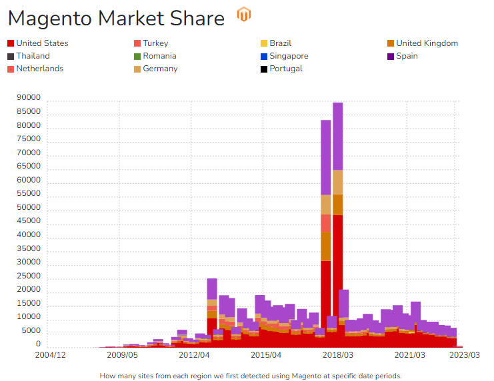Screen dimensions: 494x381
Task: Click the chart caption about detected sites
Action: [x=251, y=376]
